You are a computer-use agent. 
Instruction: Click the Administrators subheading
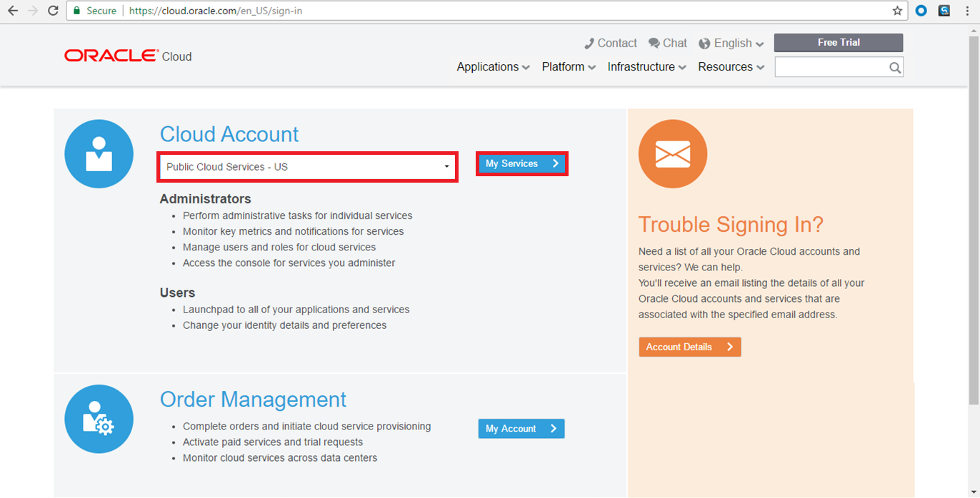(x=206, y=199)
